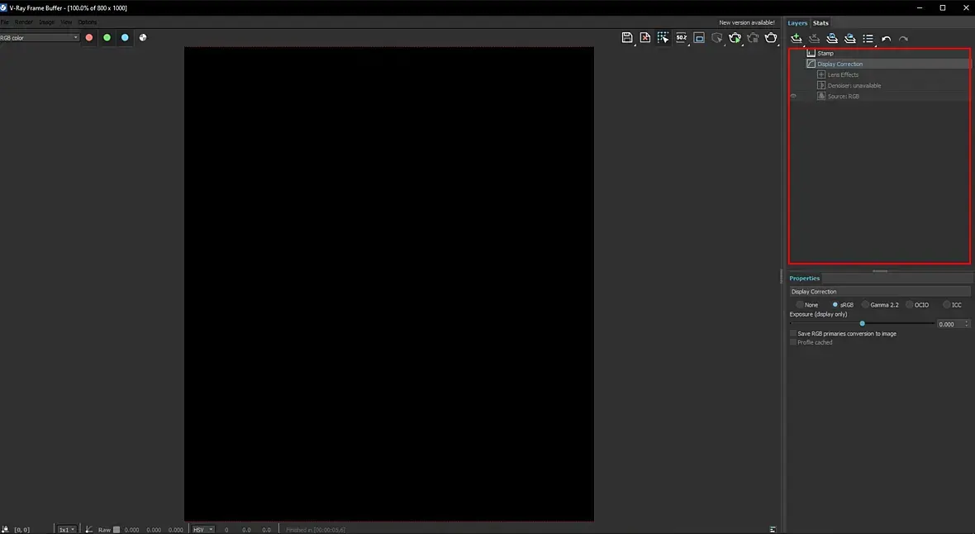Activate the region render selection tool
Viewport: 975px width, 534px height.
(663, 38)
